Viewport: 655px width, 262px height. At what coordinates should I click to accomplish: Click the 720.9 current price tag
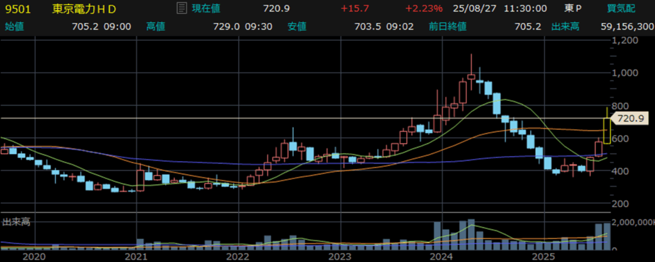pos(630,118)
